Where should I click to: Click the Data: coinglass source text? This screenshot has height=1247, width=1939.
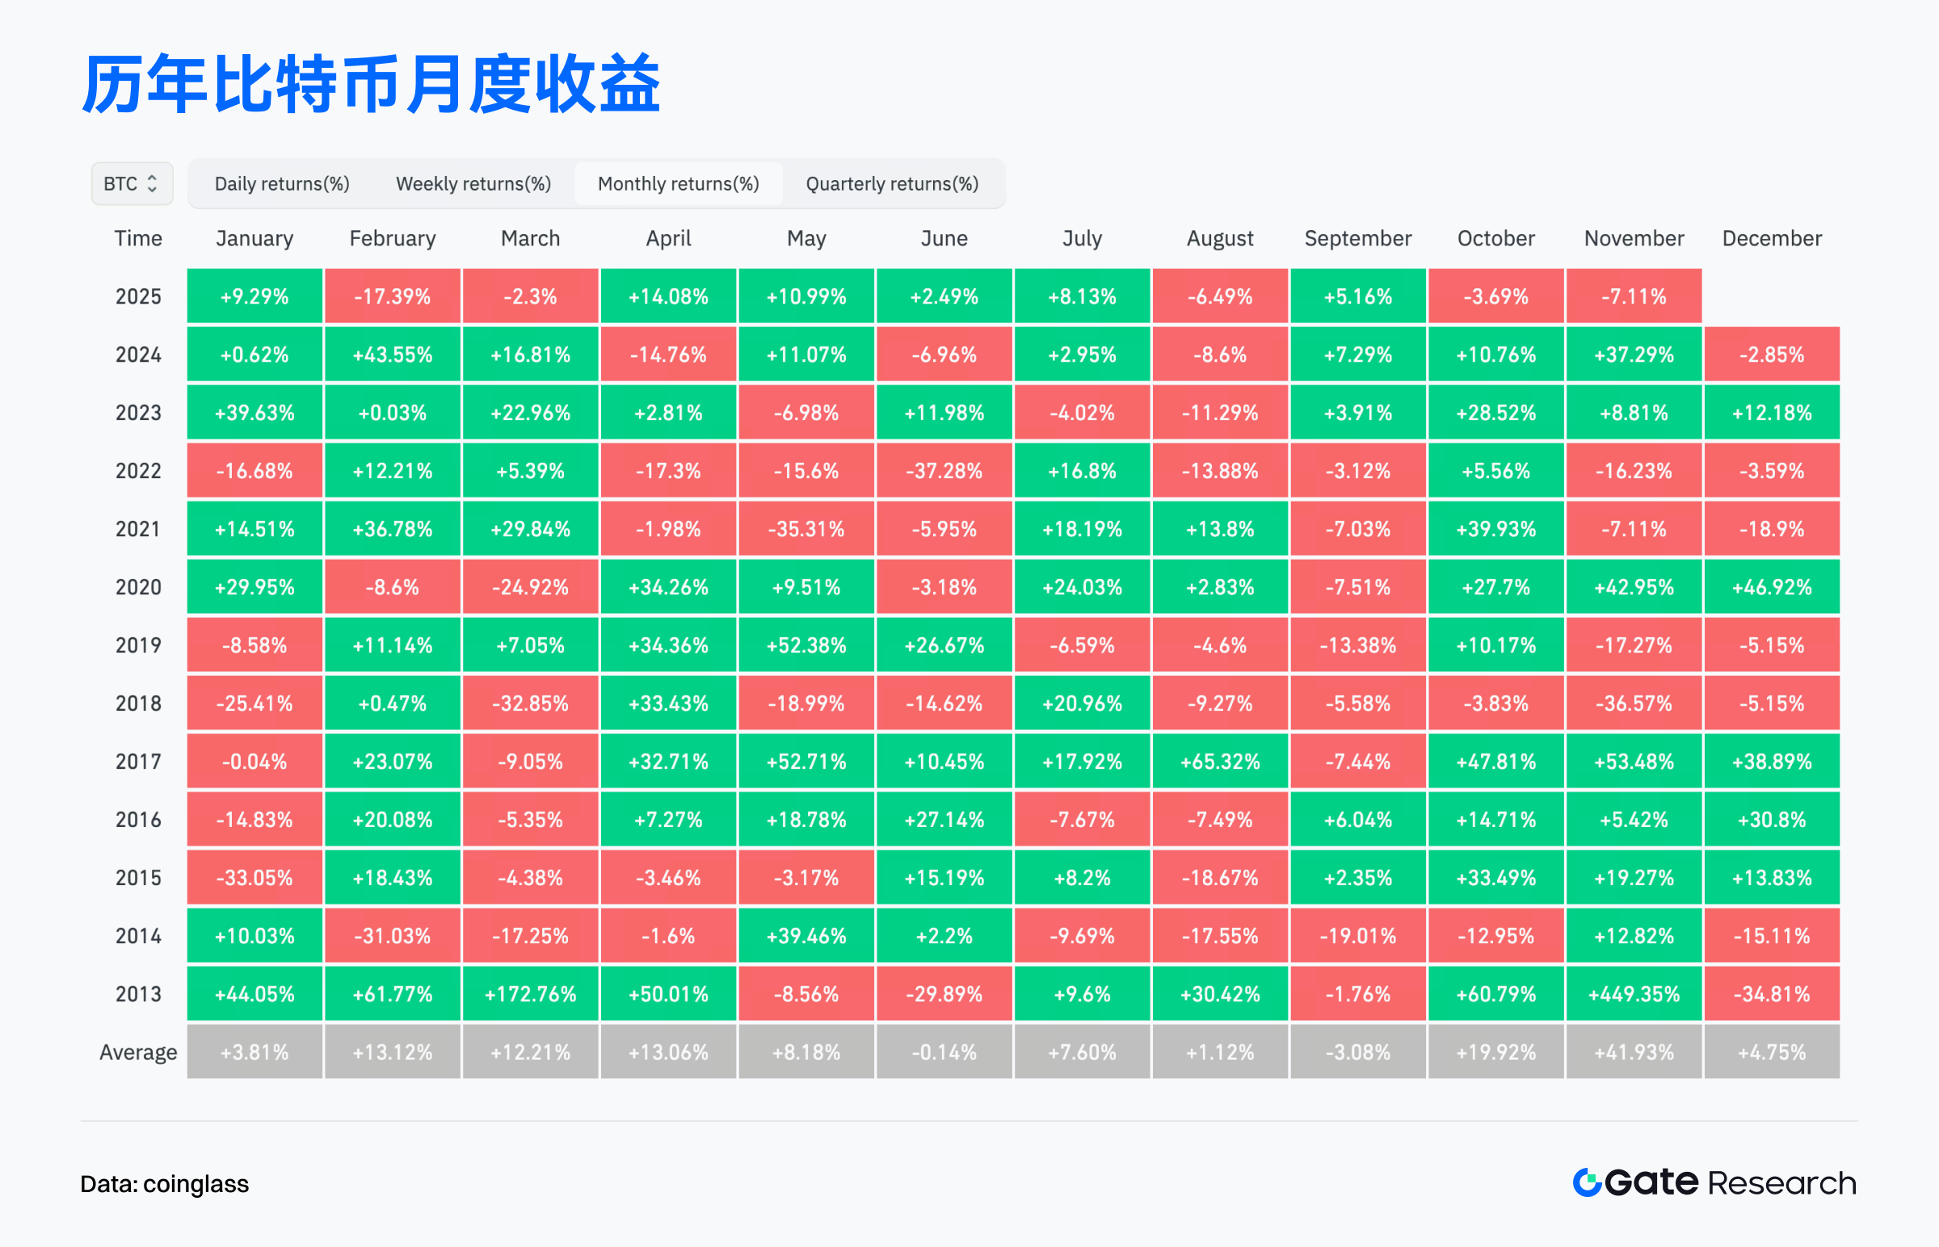pos(165,1184)
